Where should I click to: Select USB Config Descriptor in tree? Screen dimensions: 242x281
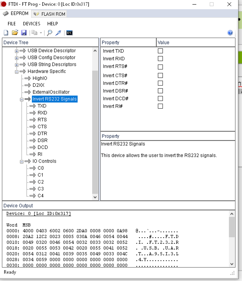click(51, 58)
